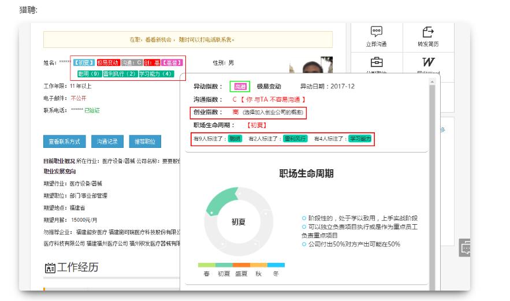Click the blue 冬 legend color bar
510x301 pixels.
coord(276,265)
